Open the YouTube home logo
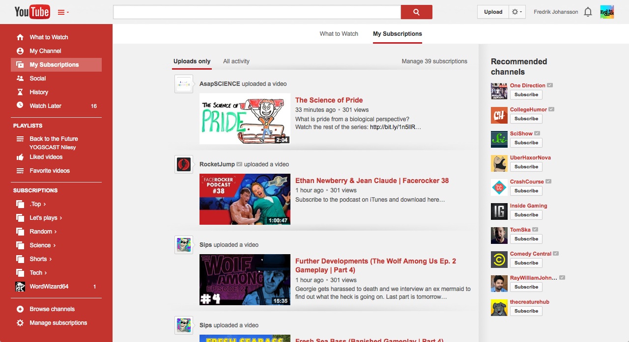 (32, 12)
